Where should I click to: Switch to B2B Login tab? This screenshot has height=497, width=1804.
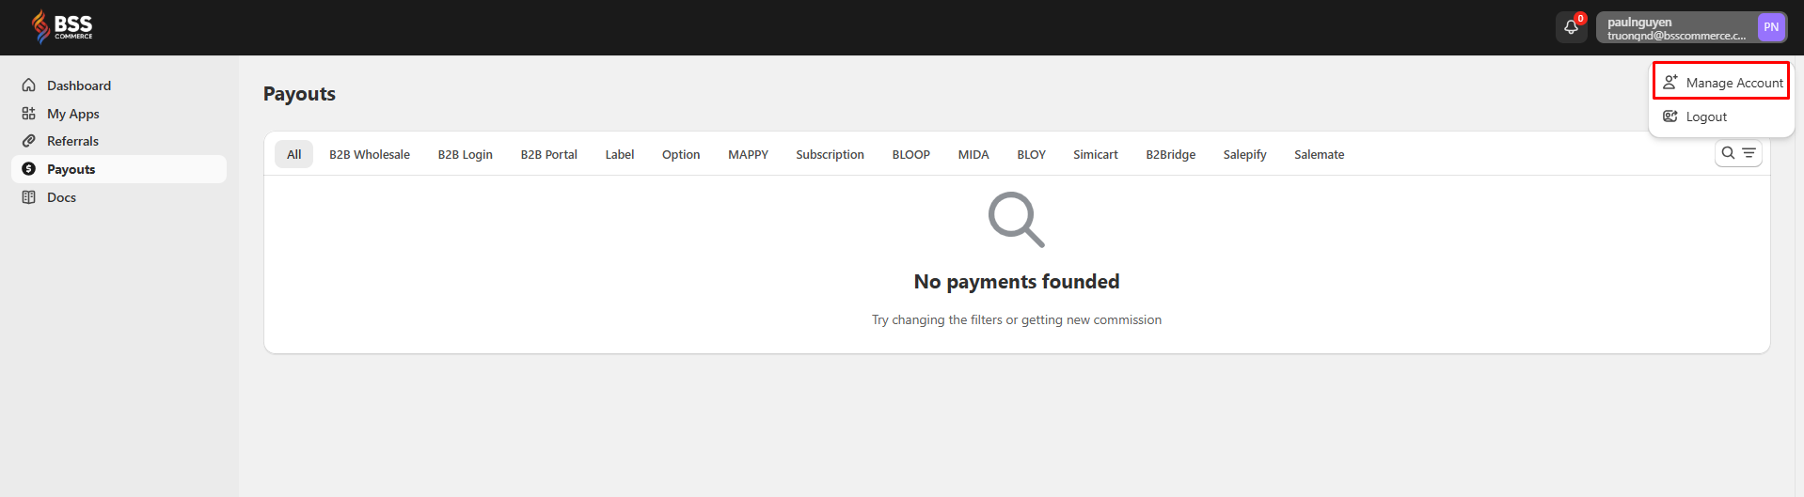pos(466,154)
